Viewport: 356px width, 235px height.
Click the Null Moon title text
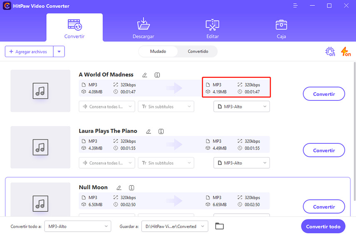click(93, 187)
